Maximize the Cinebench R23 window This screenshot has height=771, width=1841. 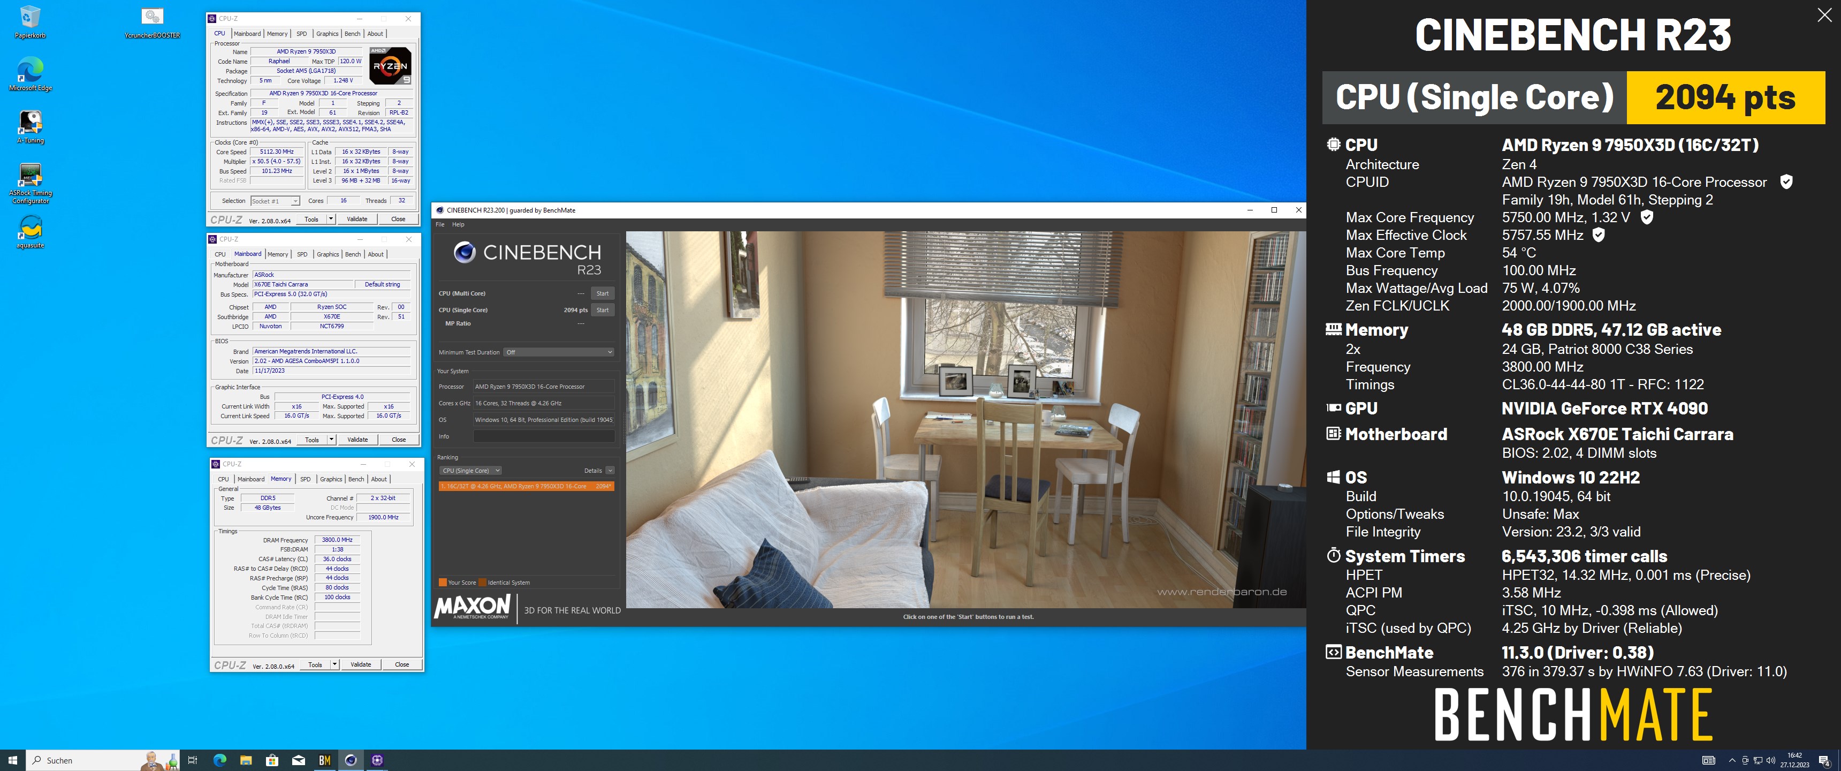pyautogui.click(x=1274, y=209)
